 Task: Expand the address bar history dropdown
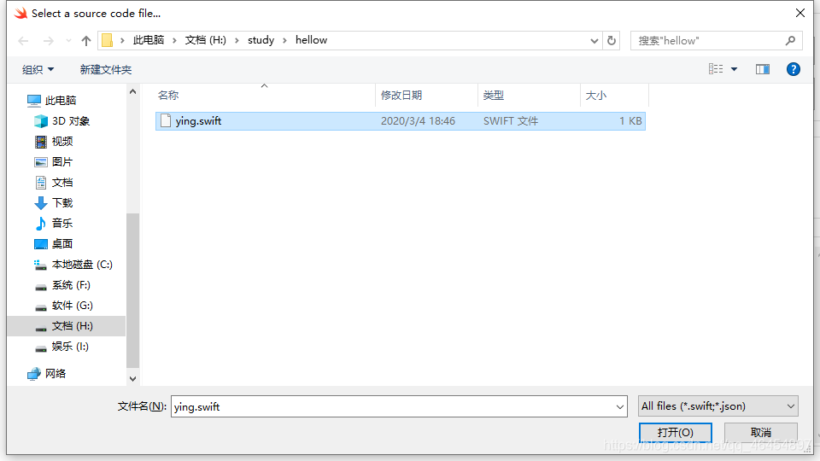[594, 41]
